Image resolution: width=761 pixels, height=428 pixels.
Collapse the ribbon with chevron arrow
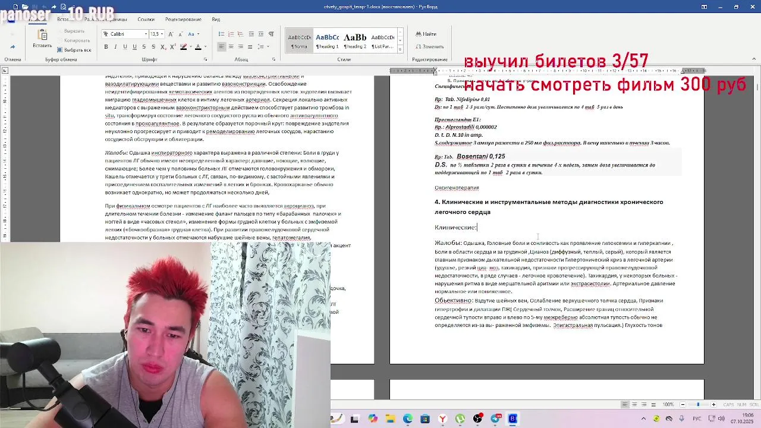[754, 59]
